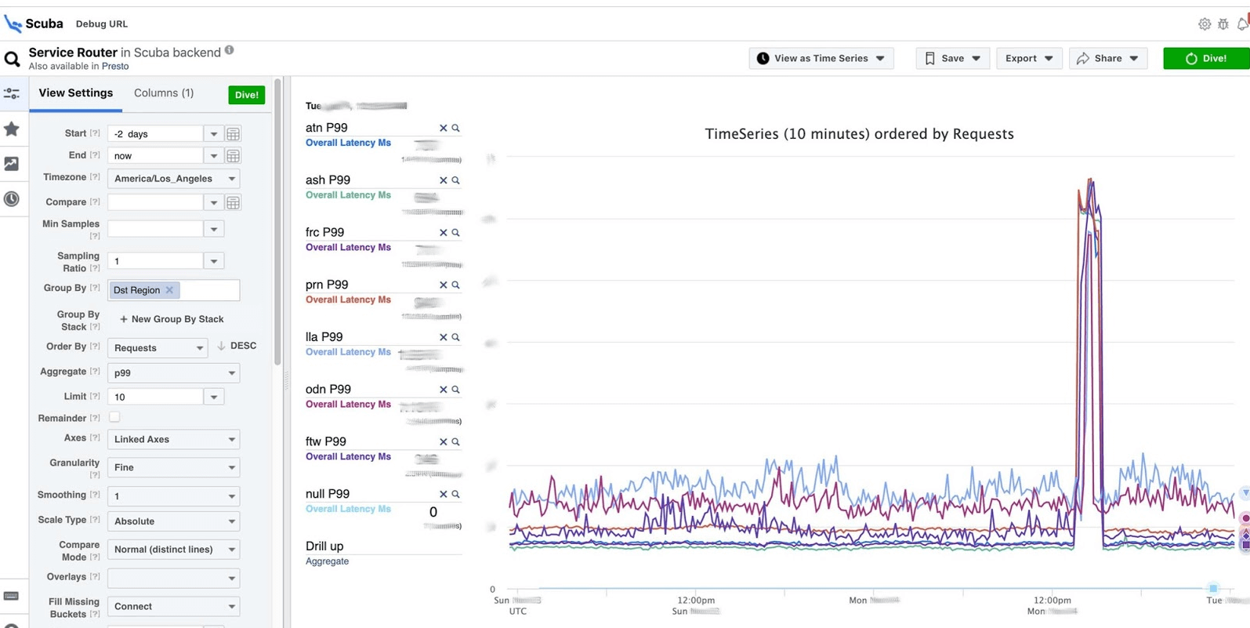The width and height of the screenshot is (1250, 628).
Task: Remove the atn P99 series
Action: tap(443, 128)
